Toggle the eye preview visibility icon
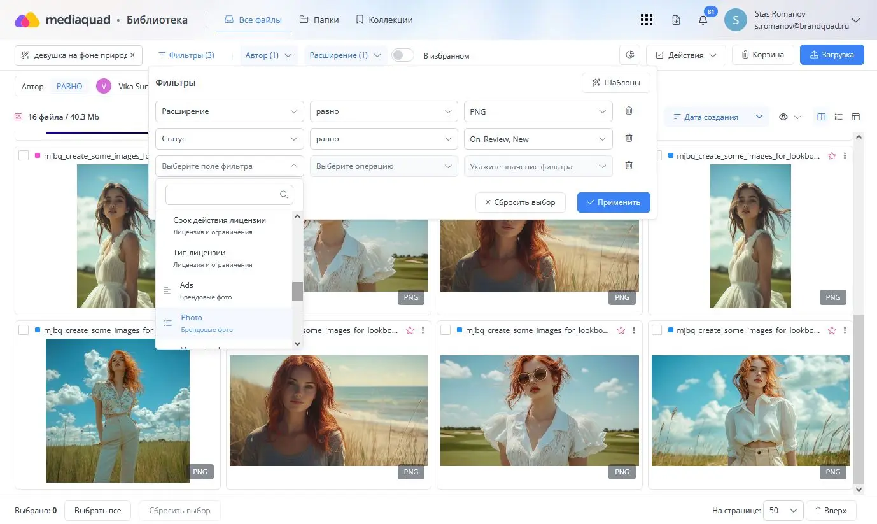The width and height of the screenshot is (877, 524). pos(783,117)
